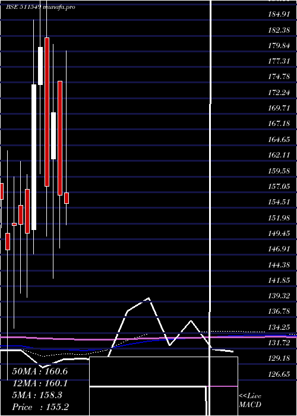Click the 134.25 price axis label
Screen dimensions: 297x416
pyautogui.click(x=279, y=327)
